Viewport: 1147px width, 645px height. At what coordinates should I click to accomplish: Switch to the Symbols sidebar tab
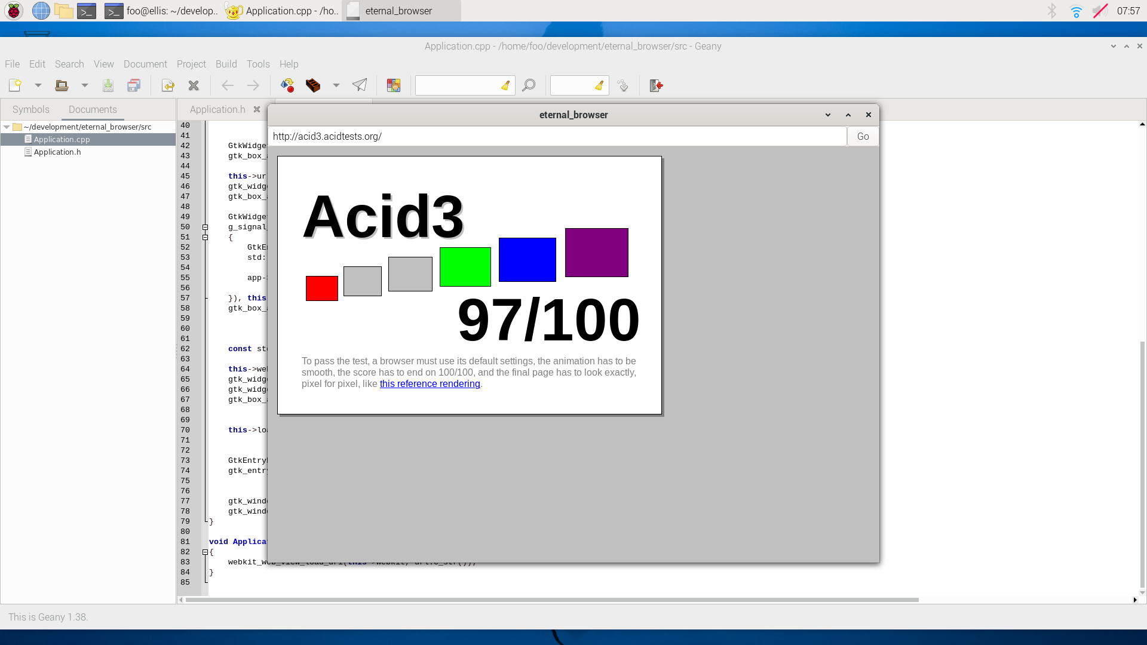30,109
